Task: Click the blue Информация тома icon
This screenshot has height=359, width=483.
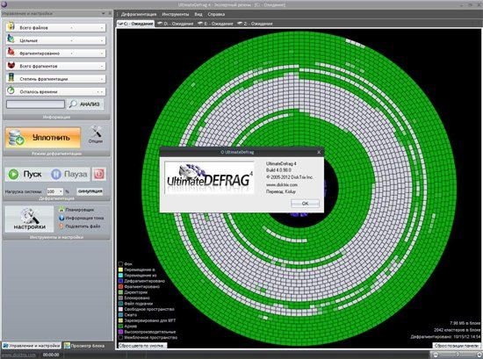Action: pyautogui.click(x=61, y=218)
